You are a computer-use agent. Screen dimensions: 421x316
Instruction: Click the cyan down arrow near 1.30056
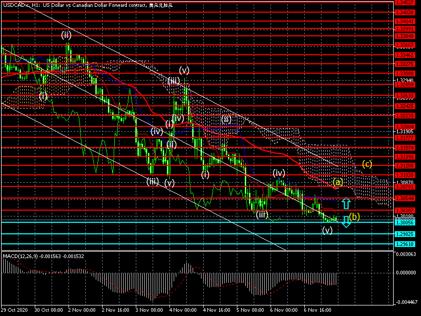pos(346,222)
